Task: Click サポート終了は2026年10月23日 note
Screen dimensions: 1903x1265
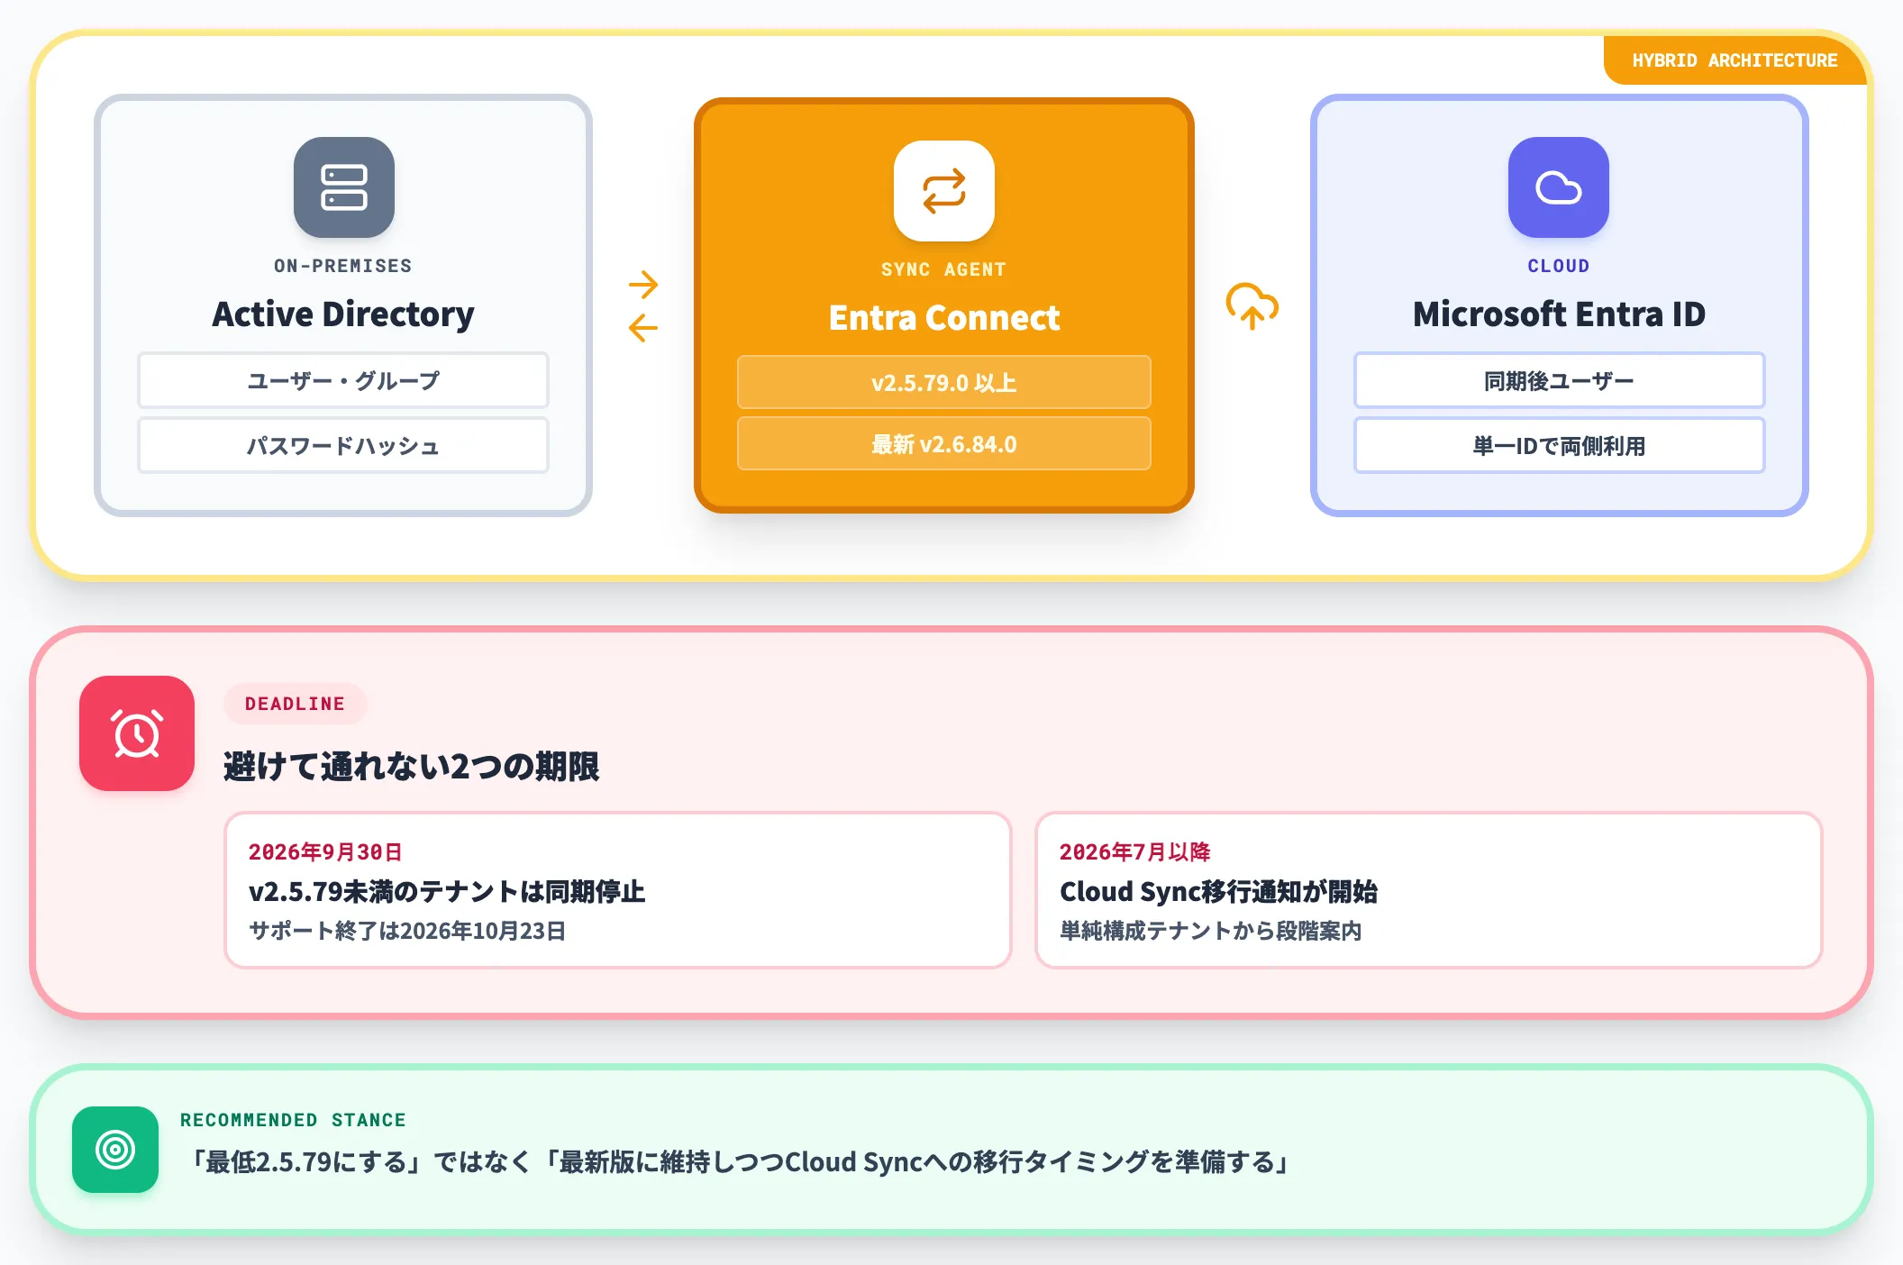Action: (407, 931)
